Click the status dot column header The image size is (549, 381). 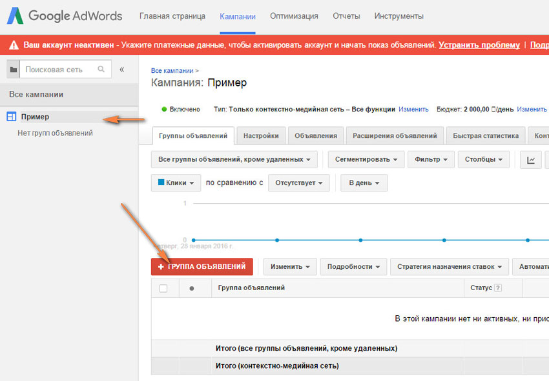pyautogui.click(x=192, y=288)
